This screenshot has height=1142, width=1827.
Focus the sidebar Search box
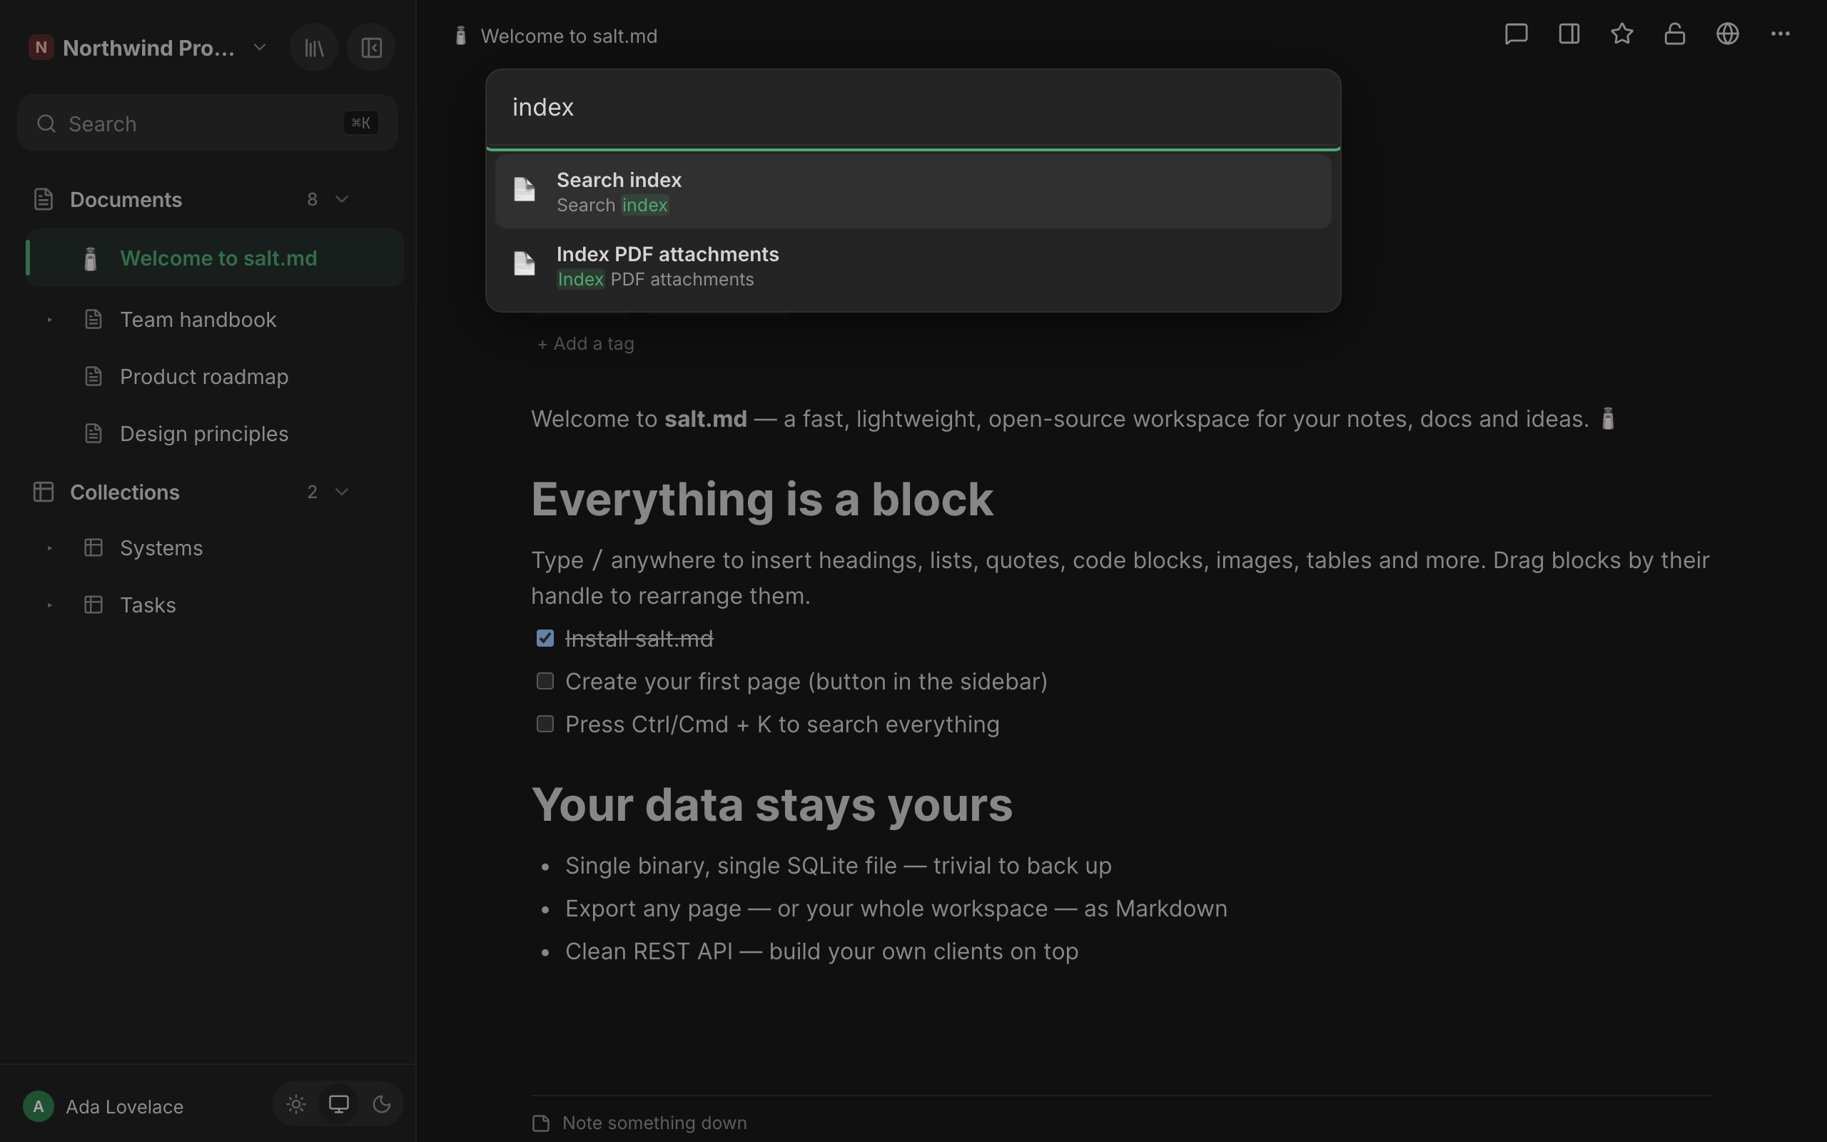pyautogui.click(x=208, y=123)
